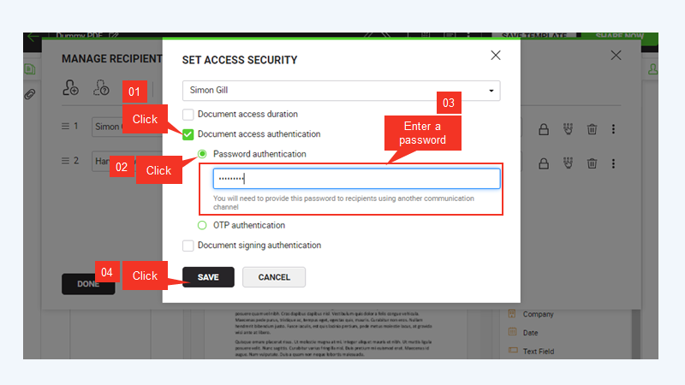This screenshot has width=685, height=385.
Task: Open more options for recipient 2
Action: coord(613,163)
